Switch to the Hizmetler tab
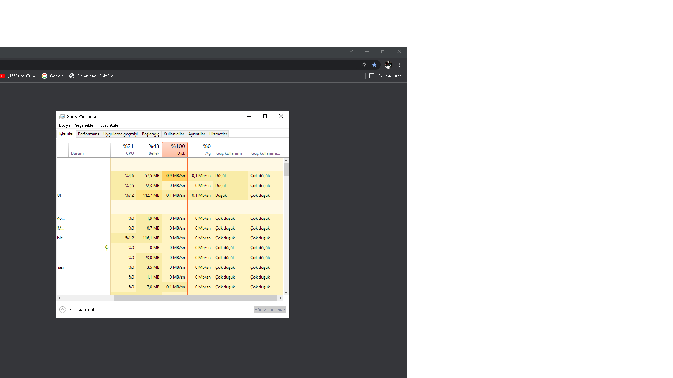 click(218, 134)
